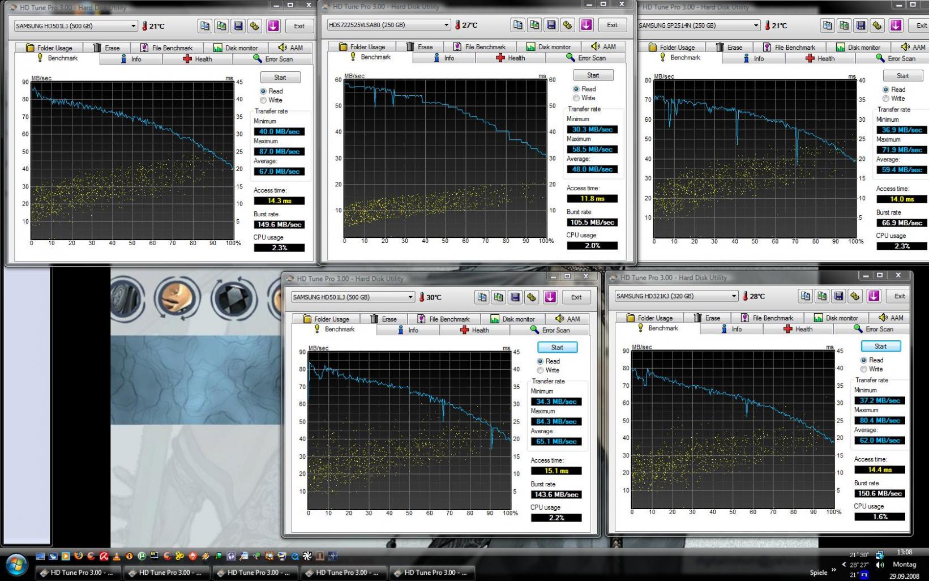Open the volume speaker icon in system tray
The width and height of the screenshot is (929, 581).
click(879, 565)
